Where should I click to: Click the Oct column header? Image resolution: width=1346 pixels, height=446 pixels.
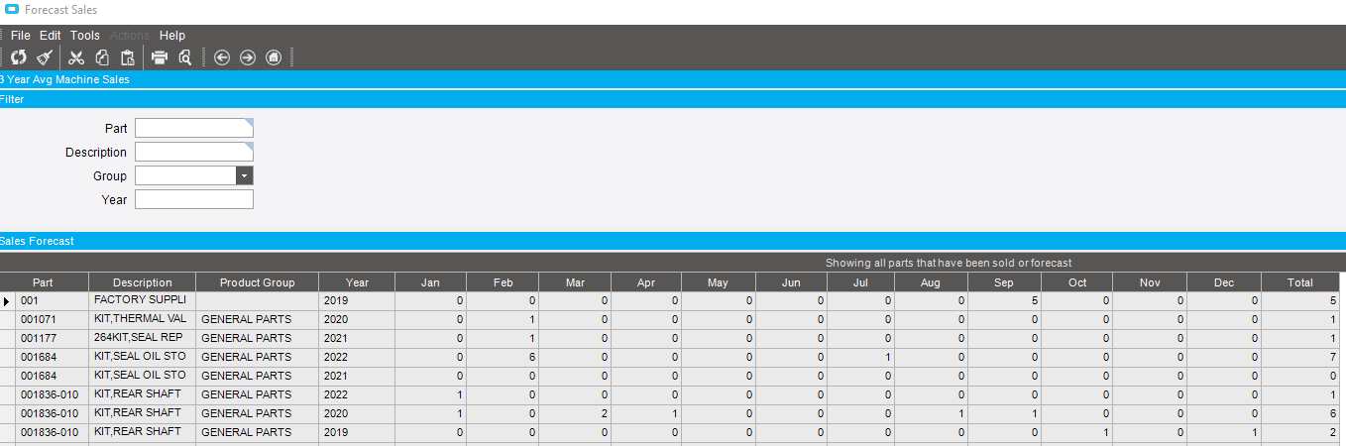click(x=1077, y=282)
